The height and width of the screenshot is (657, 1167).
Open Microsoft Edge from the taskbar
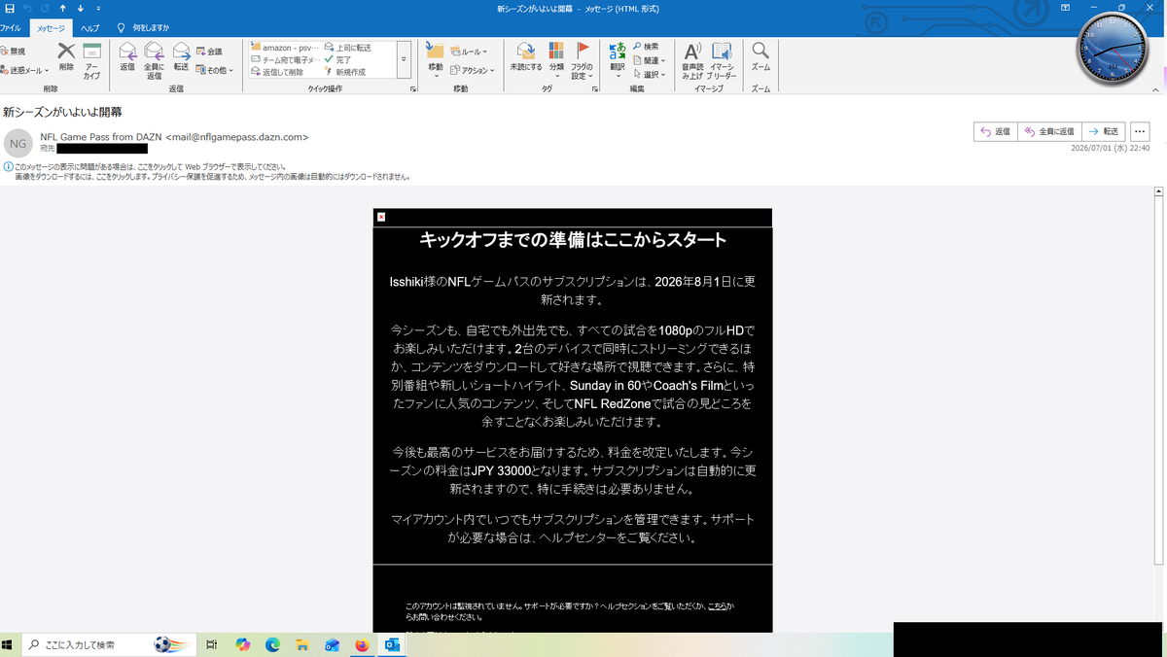[273, 644]
